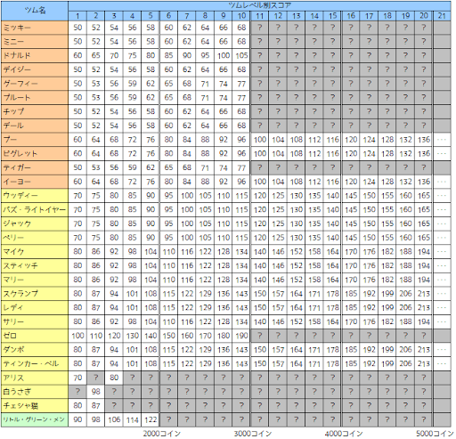The height and width of the screenshot is (439, 456).
Task: Select the ダンボ row name
Action: click(x=35, y=350)
